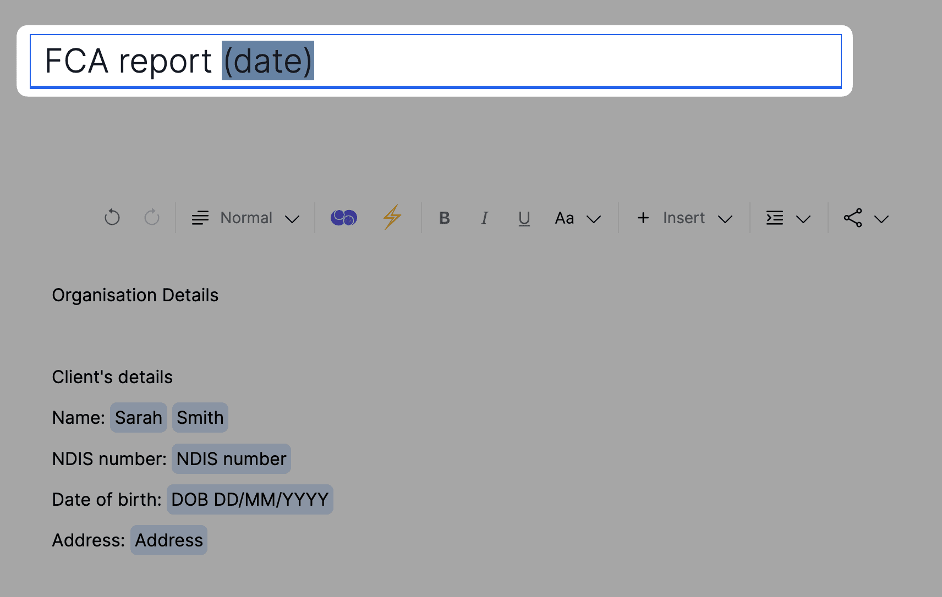The height and width of the screenshot is (597, 942).
Task: Toggle bold formatting
Action: tap(445, 218)
